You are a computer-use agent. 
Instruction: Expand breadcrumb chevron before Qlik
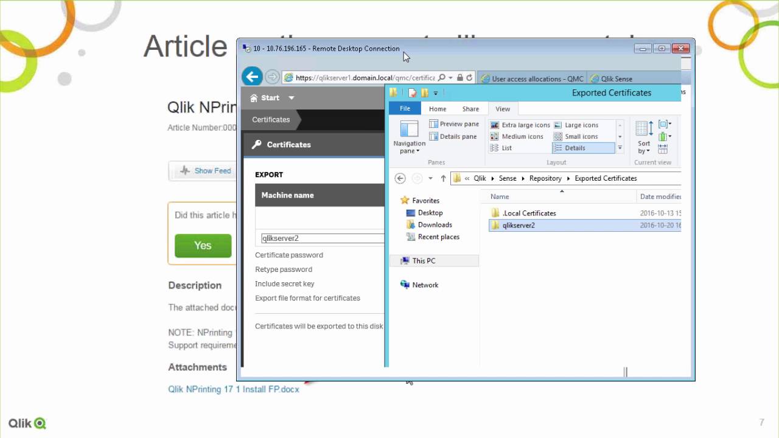click(x=467, y=178)
